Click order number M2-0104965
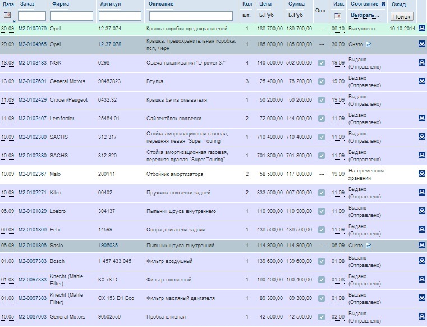 pos(33,44)
